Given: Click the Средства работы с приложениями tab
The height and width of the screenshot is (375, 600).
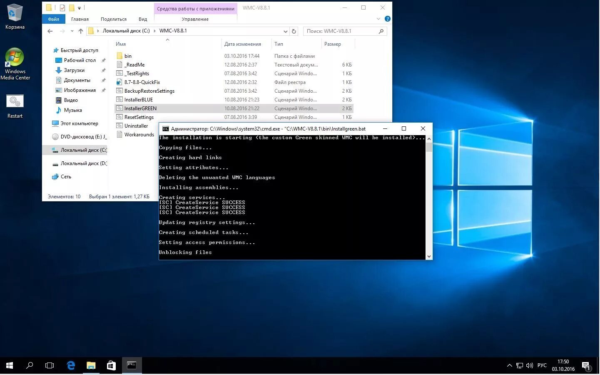Looking at the screenshot, I should pyautogui.click(x=196, y=9).
